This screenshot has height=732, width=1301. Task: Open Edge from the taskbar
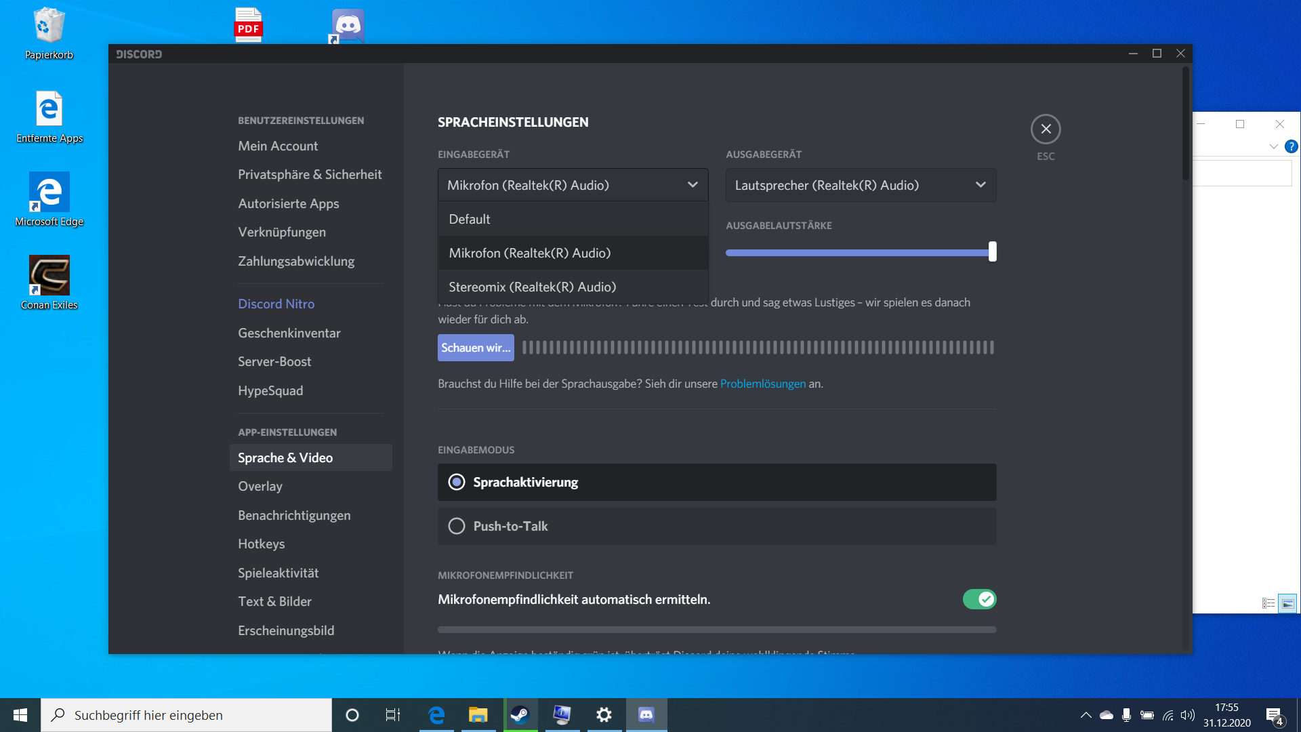[x=436, y=715]
